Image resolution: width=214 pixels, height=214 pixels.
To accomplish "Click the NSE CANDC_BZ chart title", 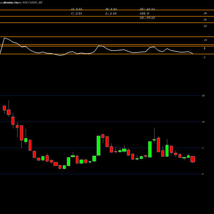I will pyautogui.click(x=32, y=3).
